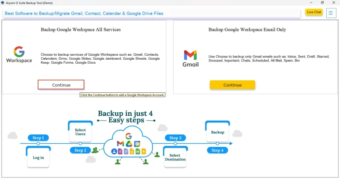
Task: Click the Backup step card
Action: coord(217,132)
